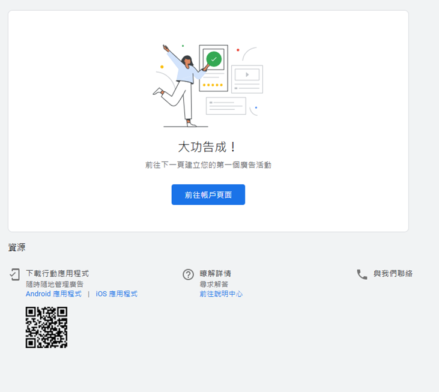Image resolution: width=439 pixels, height=392 pixels.
Task: Select the 瞭解詳情 heading
Action: pos(216,273)
